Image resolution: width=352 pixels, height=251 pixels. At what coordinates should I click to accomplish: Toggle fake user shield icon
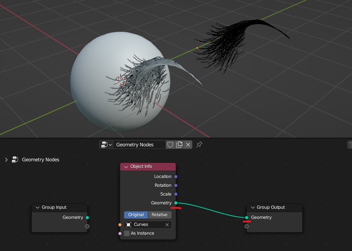click(x=170, y=145)
